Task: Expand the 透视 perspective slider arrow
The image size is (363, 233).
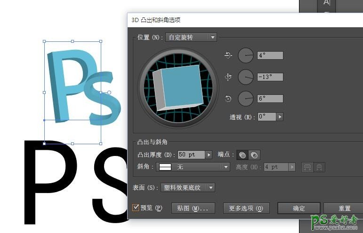Action: coord(280,116)
